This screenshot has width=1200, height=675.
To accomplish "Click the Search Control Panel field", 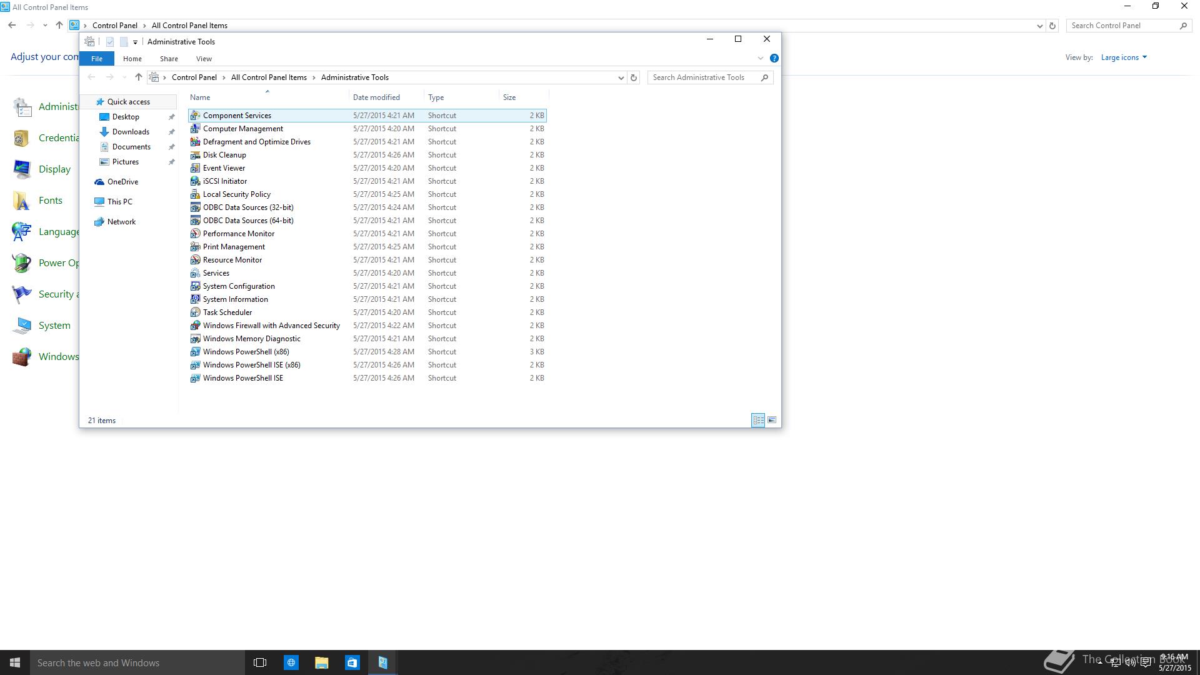I will (x=1129, y=26).
